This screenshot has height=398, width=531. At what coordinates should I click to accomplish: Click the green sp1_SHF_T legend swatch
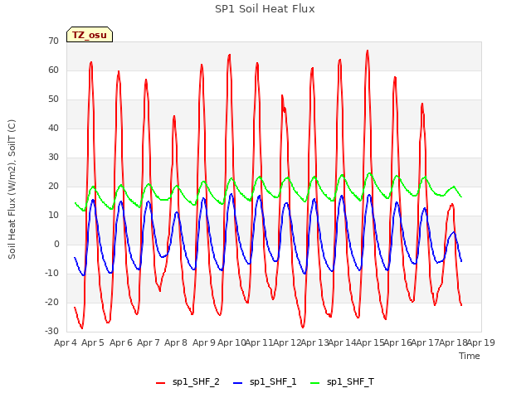pos(315,383)
